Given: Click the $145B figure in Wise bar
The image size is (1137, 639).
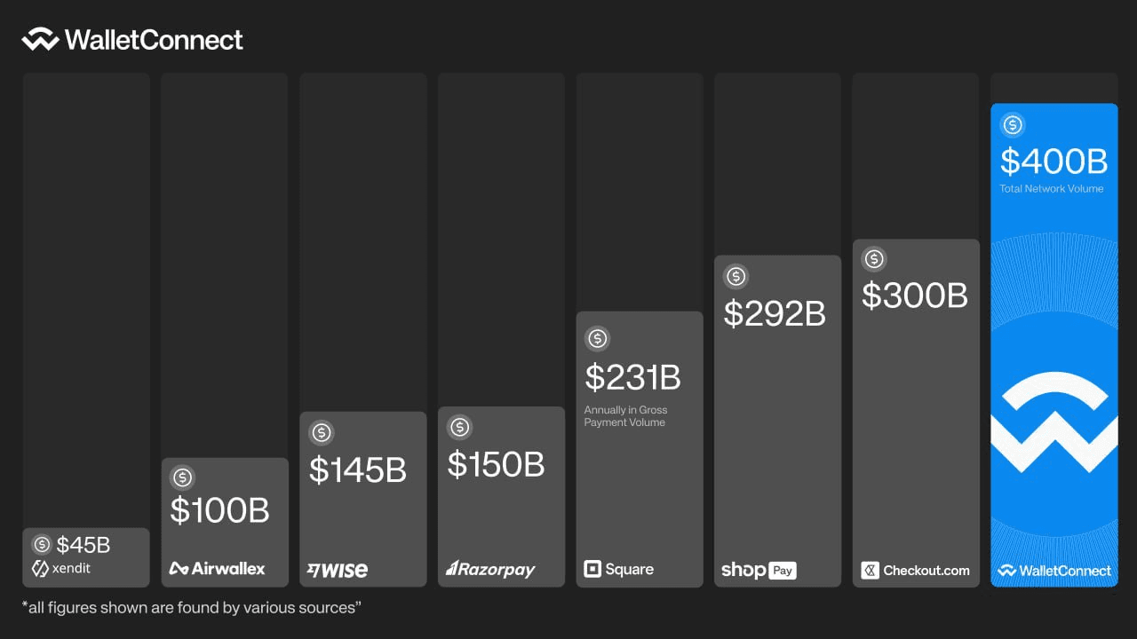Looking at the screenshot, I should [x=357, y=469].
